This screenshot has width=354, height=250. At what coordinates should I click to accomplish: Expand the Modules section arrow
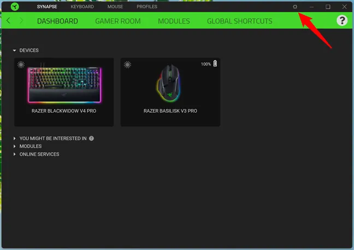14,146
